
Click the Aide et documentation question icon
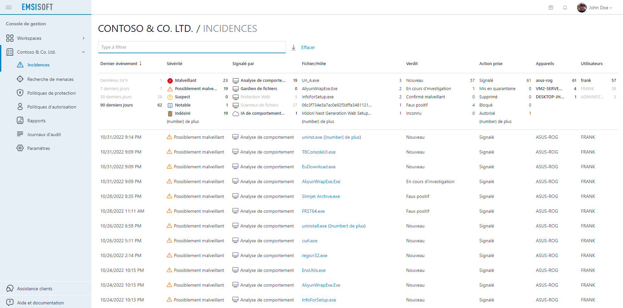pos(10,302)
